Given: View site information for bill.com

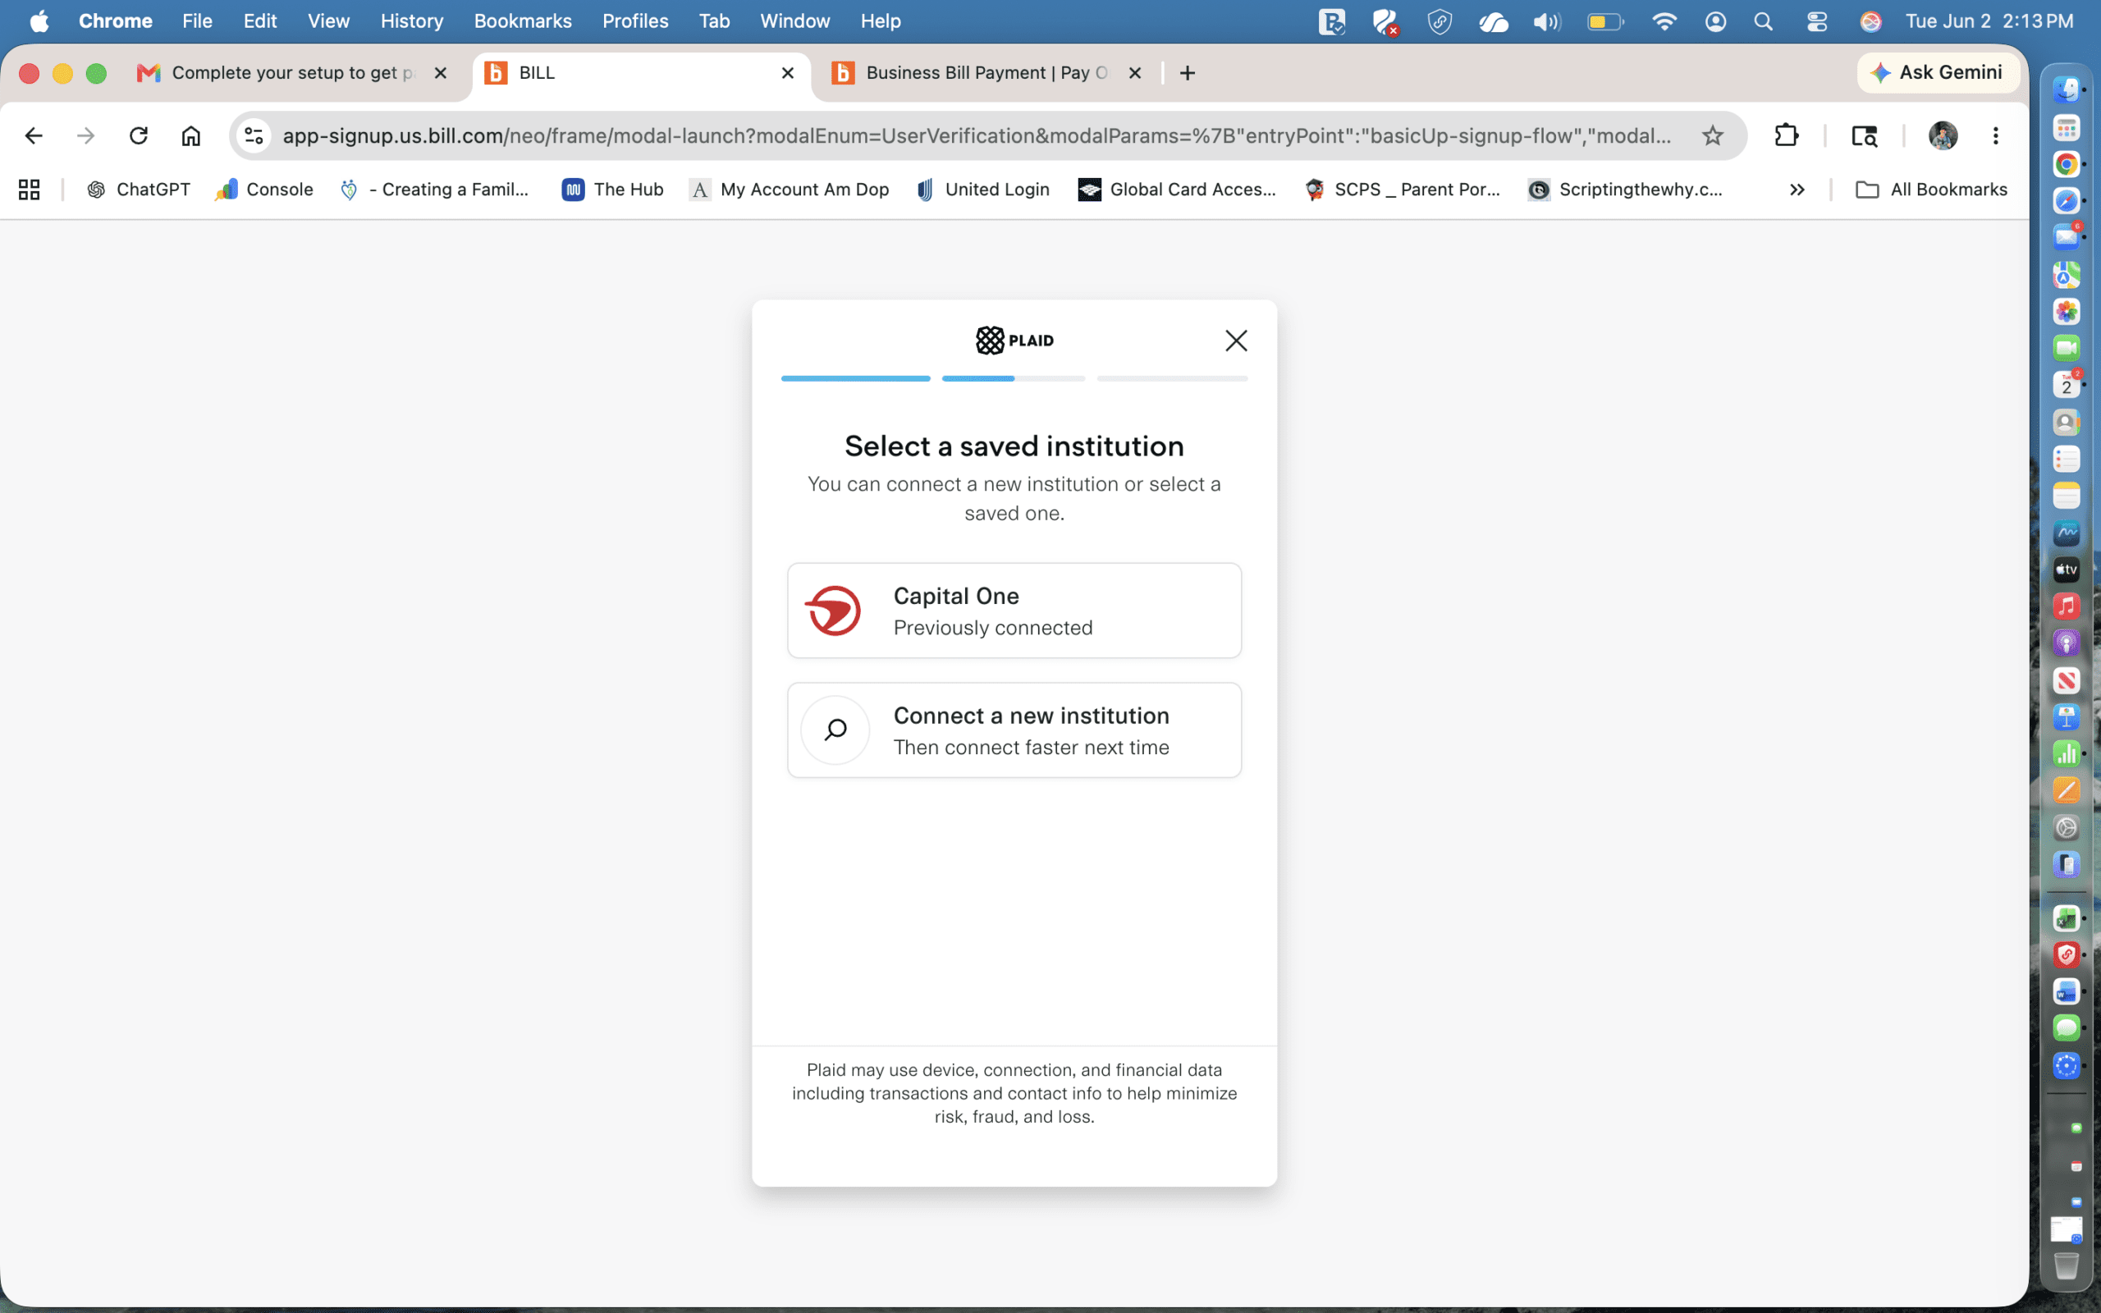Looking at the screenshot, I should coord(254,135).
